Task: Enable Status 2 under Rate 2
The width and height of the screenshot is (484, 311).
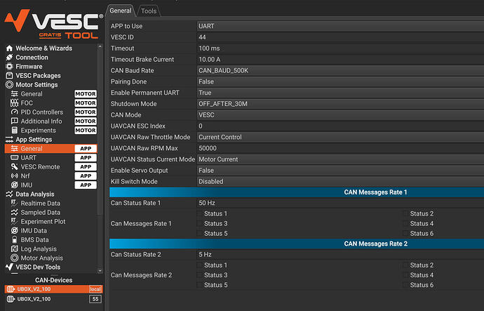Action: (405, 265)
